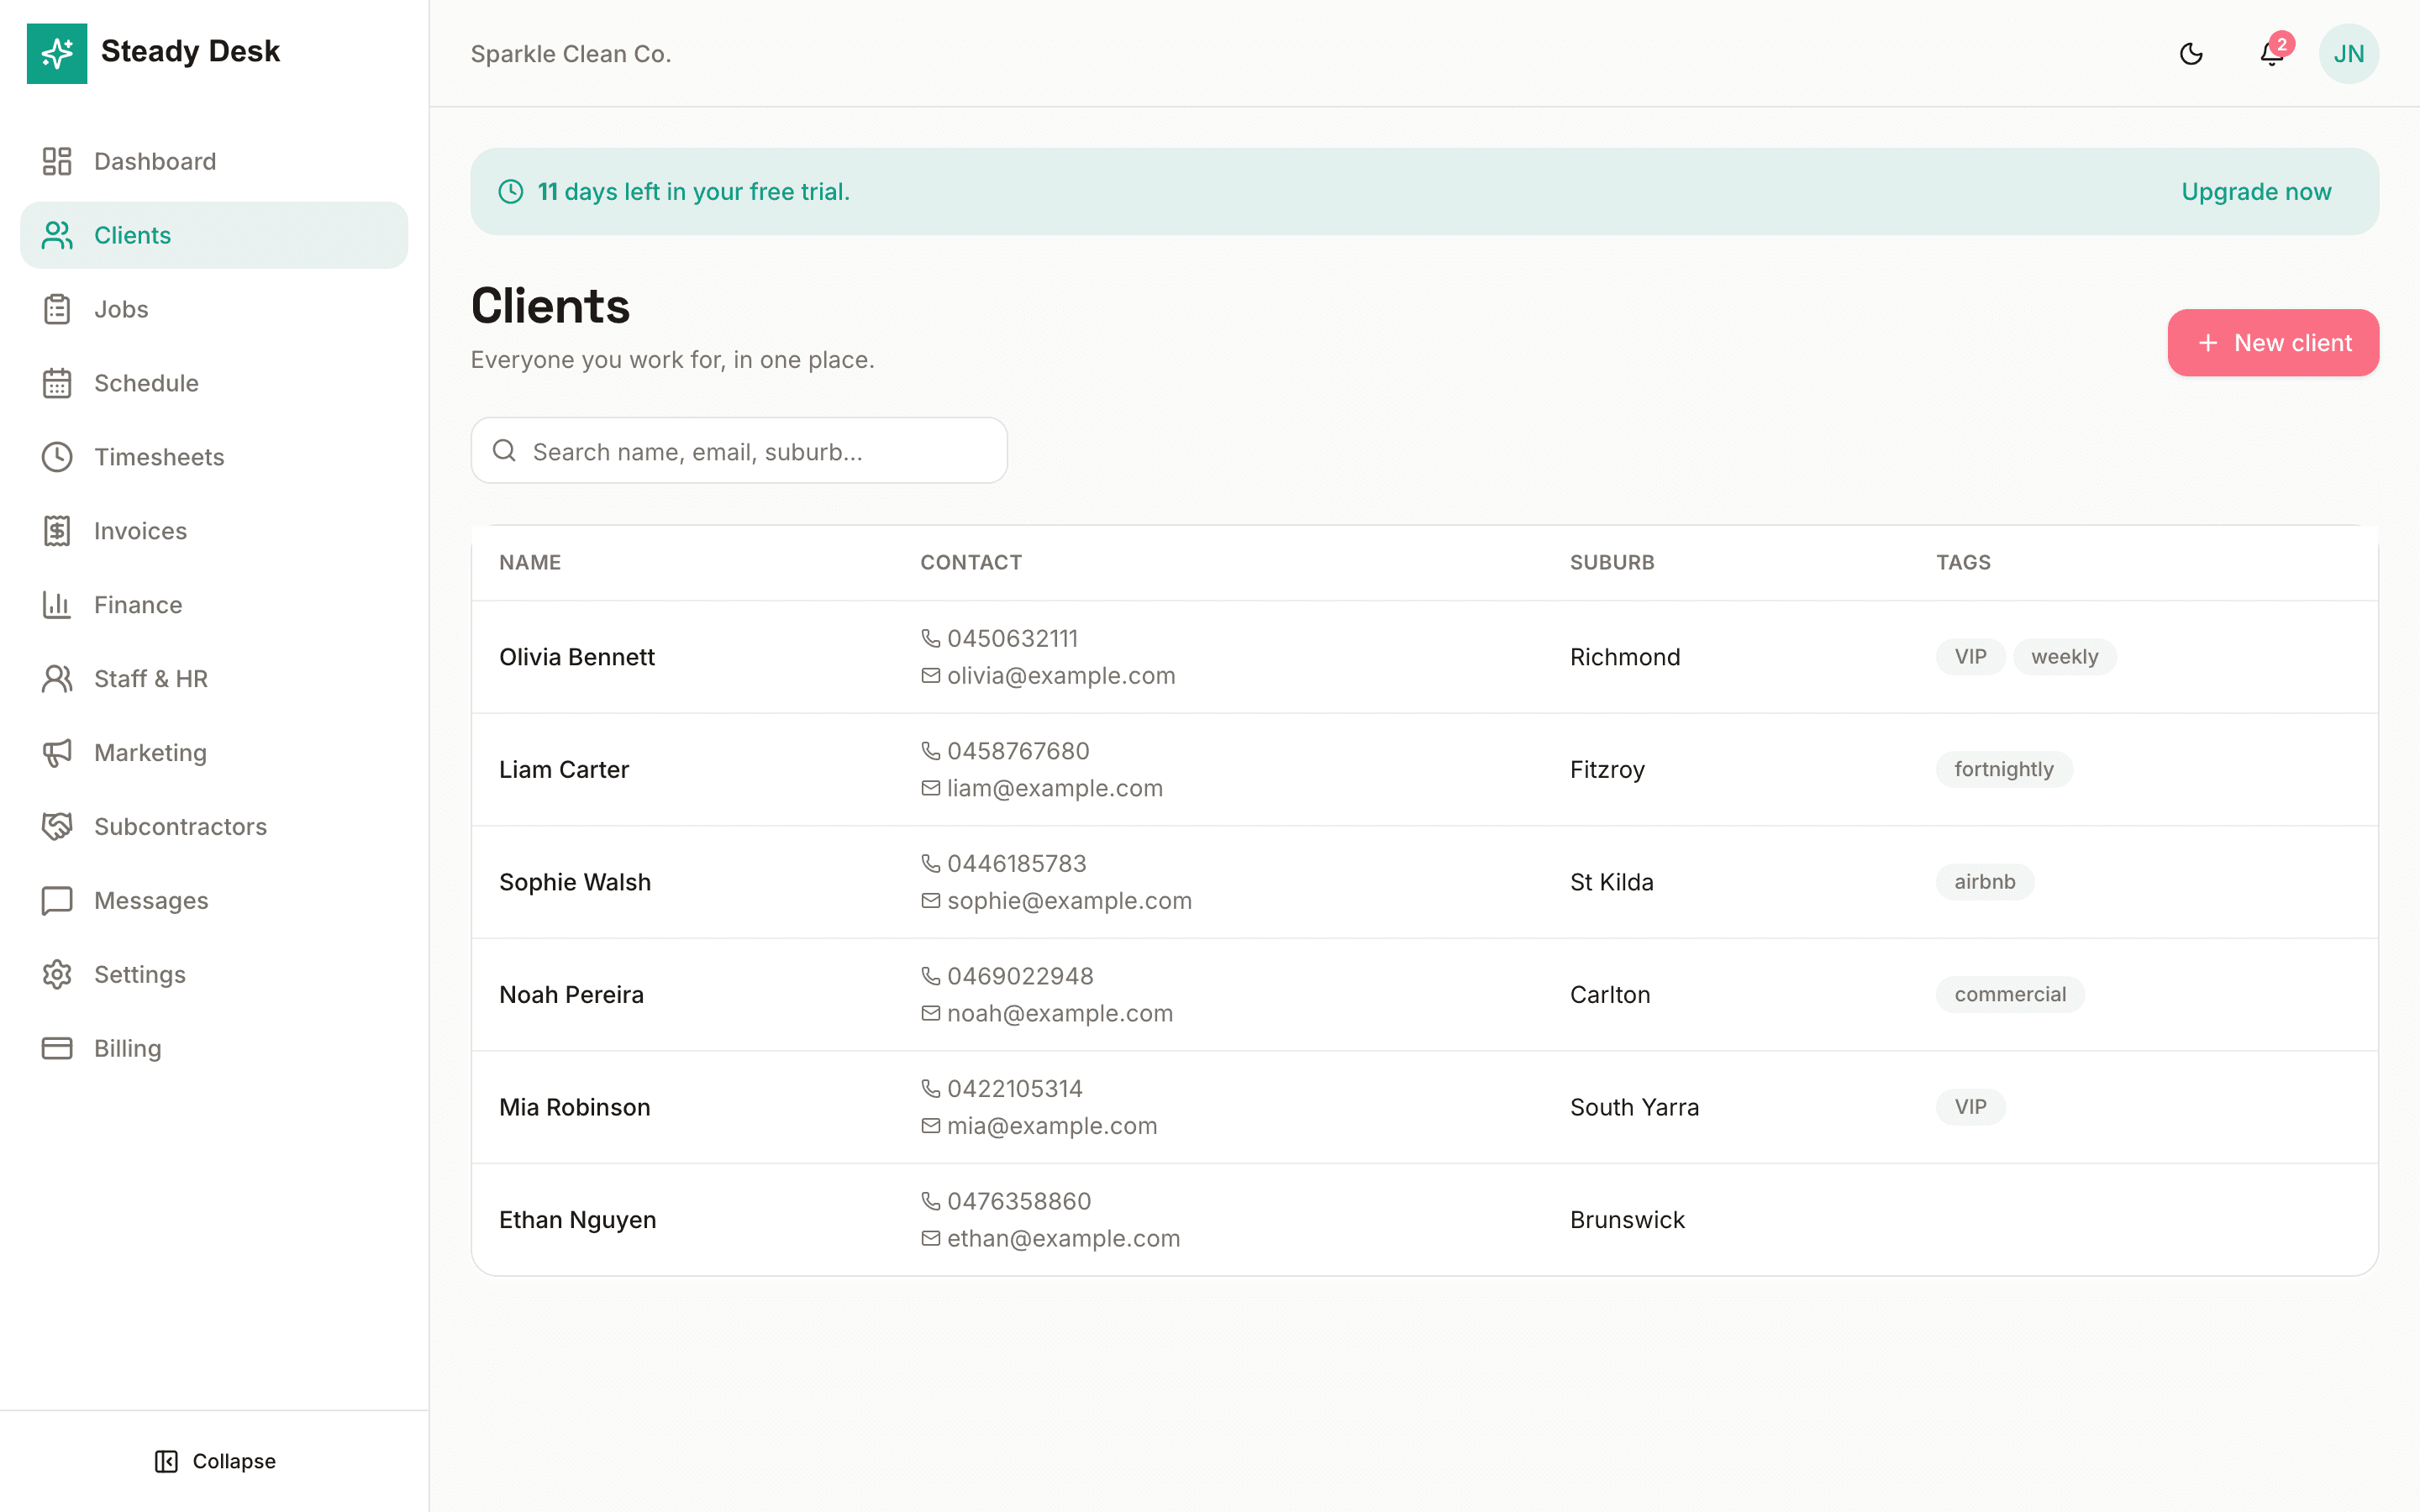The image size is (2420, 1512).
Task: Click the Messages chat bubble icon
Action: [x=57, y=901]
